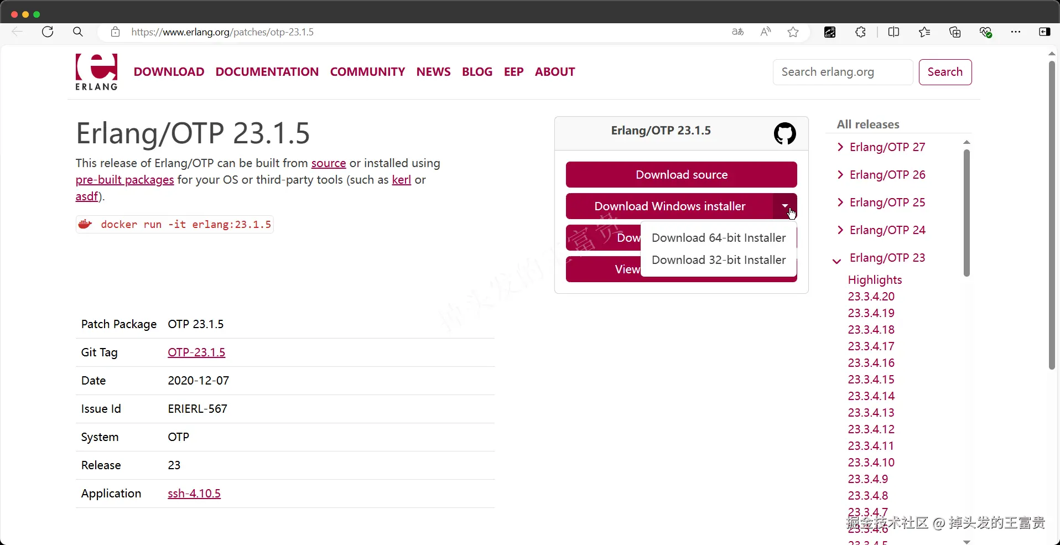Open the browser essentials heart icon
The image size is (1060, 545).
pyautogui.click(x=985, y=32)
